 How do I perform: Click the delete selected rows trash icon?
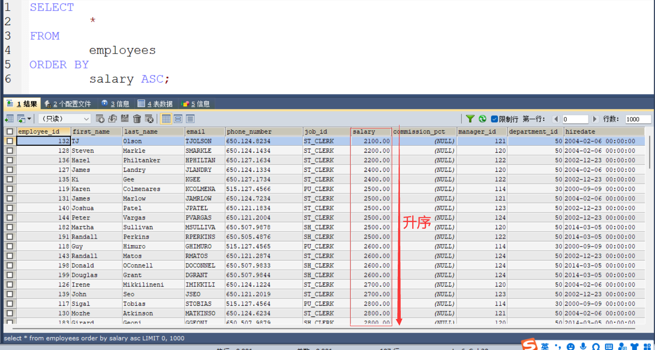(137, 119)
